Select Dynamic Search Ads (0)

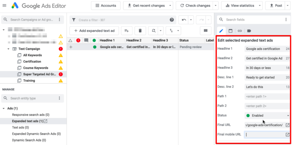coord(29,140)
